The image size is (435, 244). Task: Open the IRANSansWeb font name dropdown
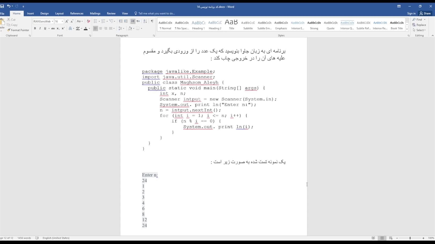tap(52, 21)
